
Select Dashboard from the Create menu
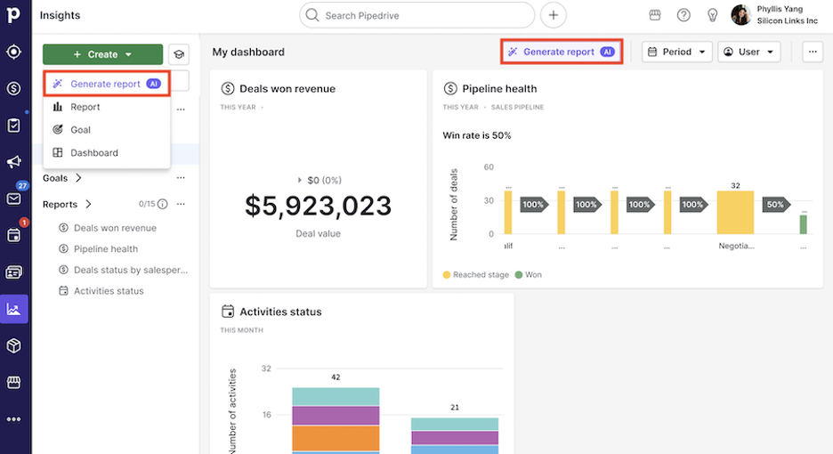pos(93,153)
